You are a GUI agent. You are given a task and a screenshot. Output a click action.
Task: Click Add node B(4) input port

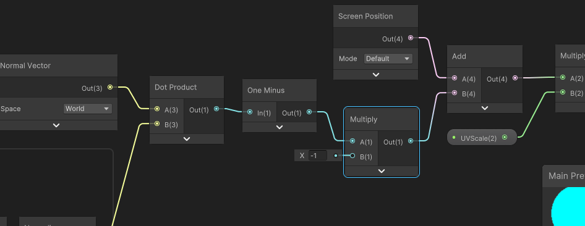(455, 93)
